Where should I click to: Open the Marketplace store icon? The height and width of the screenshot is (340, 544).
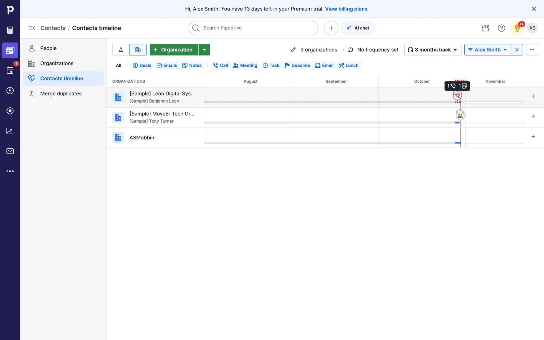click(x=486, y=28)
